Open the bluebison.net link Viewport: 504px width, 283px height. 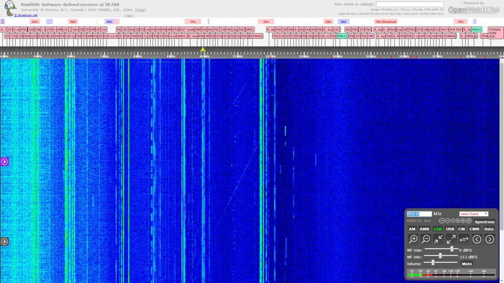point(26,15)
